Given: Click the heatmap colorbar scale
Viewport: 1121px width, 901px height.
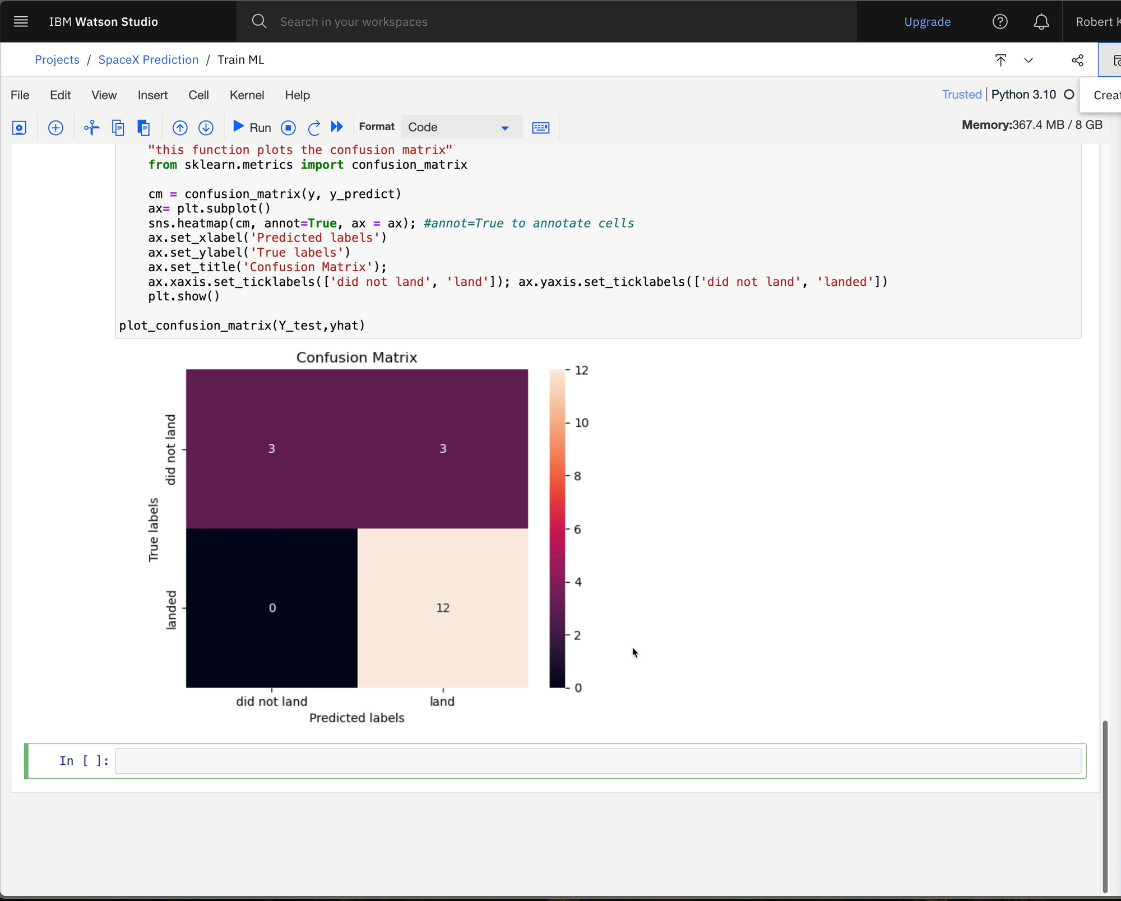Looking at the screenshot, I should tap(557, 528).
